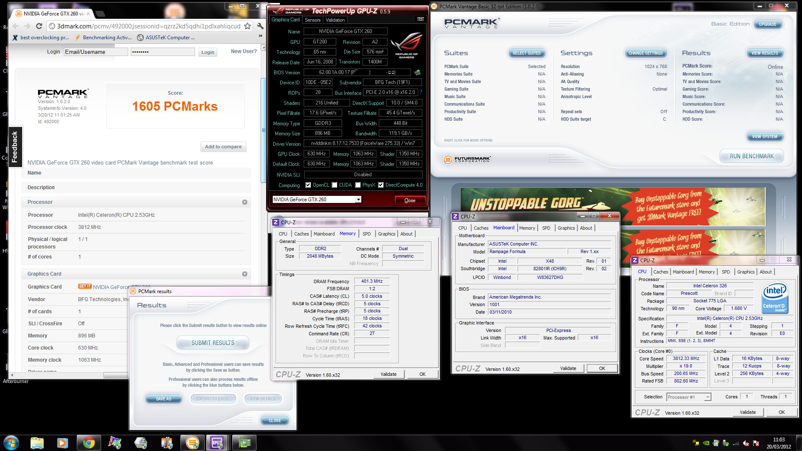Click the NVIDIA tray icon
Viewport: 802px width, 451px height.
706,443
